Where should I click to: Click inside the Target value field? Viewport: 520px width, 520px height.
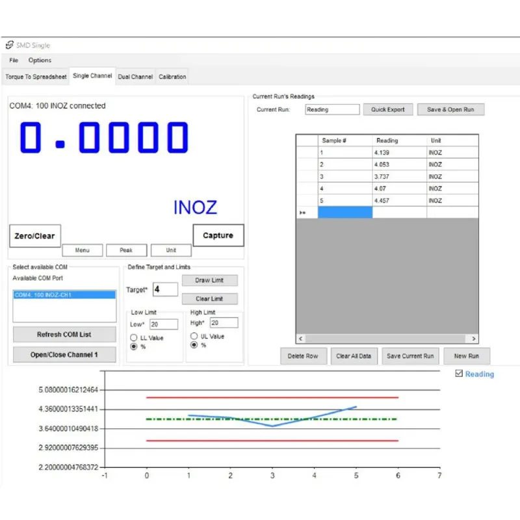tap(164, 289)
